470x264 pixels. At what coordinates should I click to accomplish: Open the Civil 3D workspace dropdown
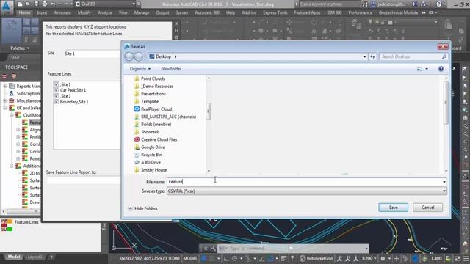point(134,4)
